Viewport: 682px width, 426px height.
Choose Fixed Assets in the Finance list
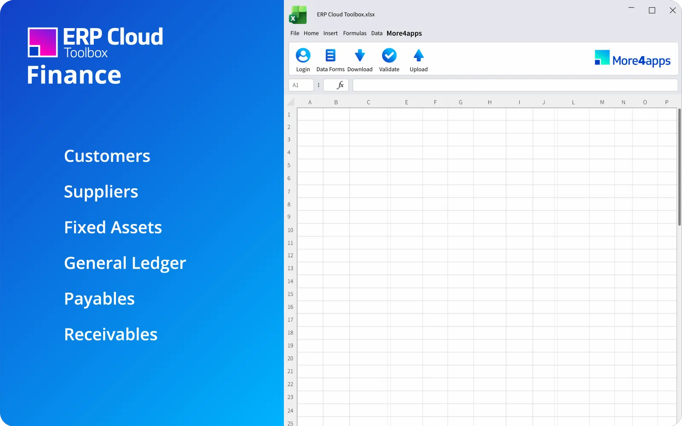point(113,227)
